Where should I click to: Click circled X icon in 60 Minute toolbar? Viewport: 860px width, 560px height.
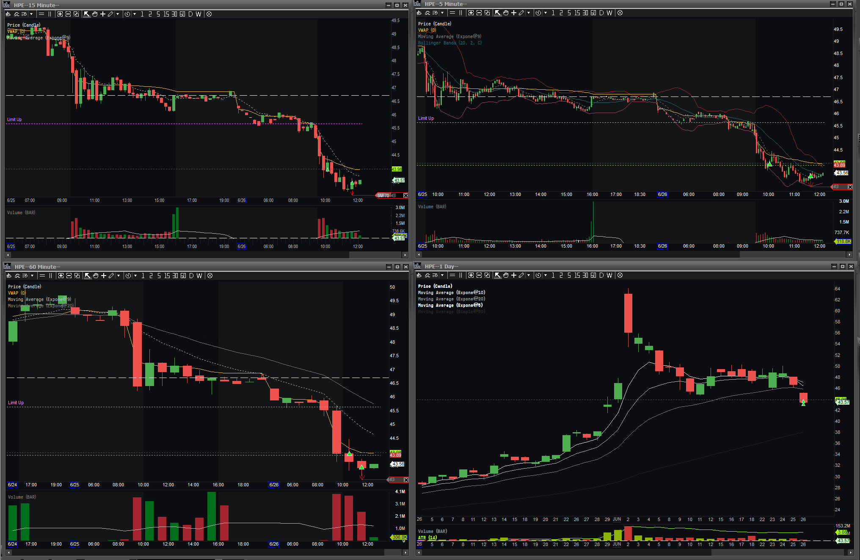pos(210,276)
